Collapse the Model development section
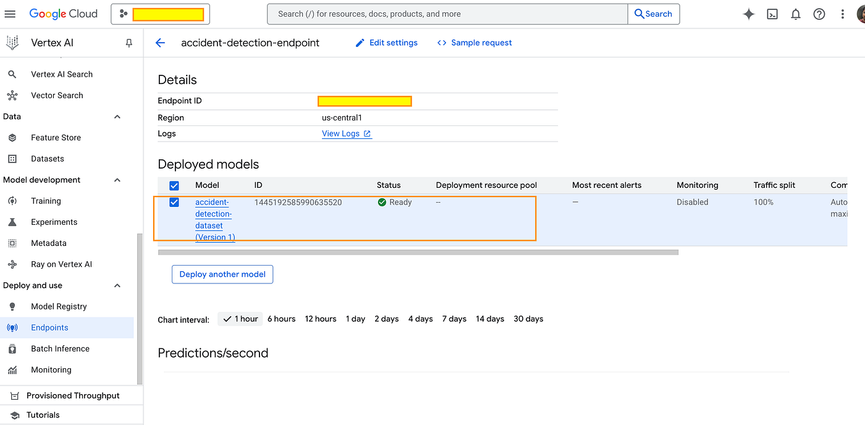Image resolution: width=865 pixels, height=425 pixels. [x=117, y=180]
